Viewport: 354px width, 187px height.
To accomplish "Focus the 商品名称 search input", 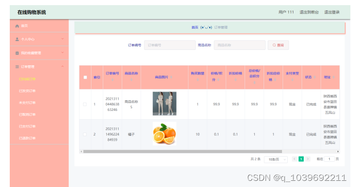I will [239, 45].
